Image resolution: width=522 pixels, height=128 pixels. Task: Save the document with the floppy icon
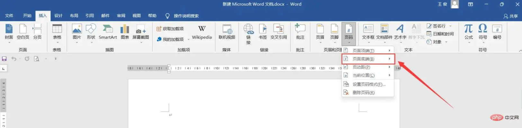click(x=4, y=59)
